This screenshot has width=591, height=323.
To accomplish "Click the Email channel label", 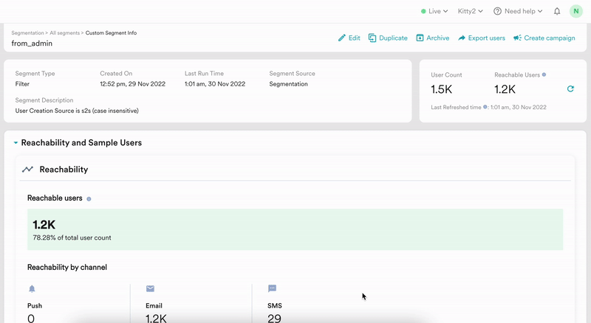I will pyautogui.click(x=154, y=306).
